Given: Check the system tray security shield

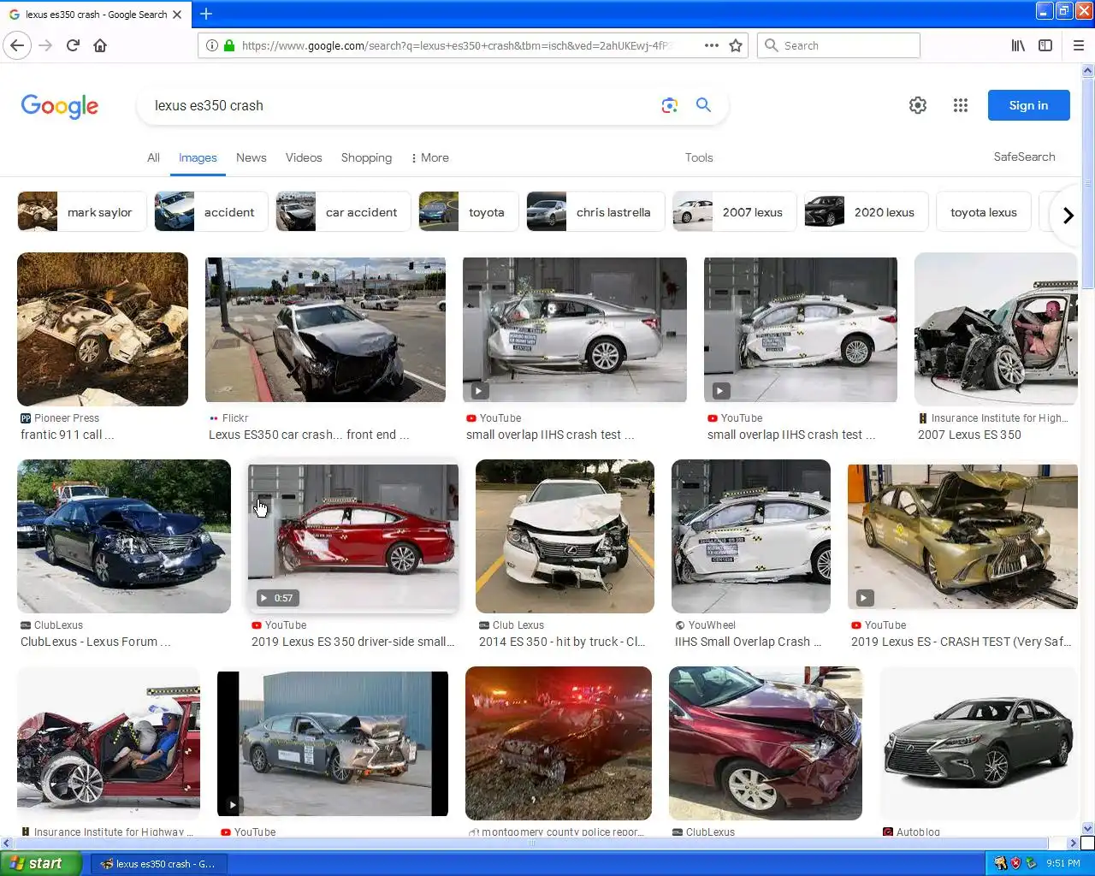Looking at the screenshot, I should click(1015, 863).
